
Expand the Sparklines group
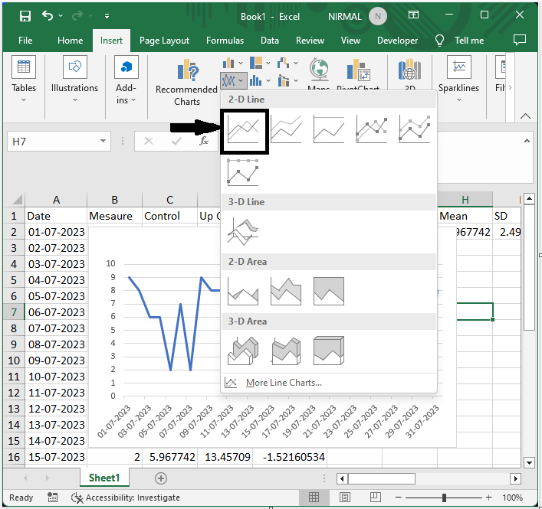click(x=458, y=80)
